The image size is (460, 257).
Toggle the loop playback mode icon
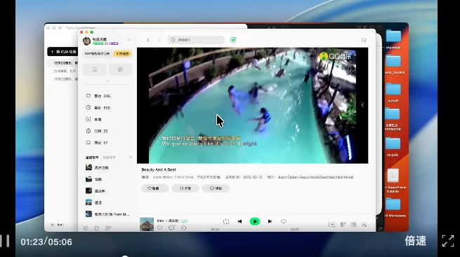(226, 221)
